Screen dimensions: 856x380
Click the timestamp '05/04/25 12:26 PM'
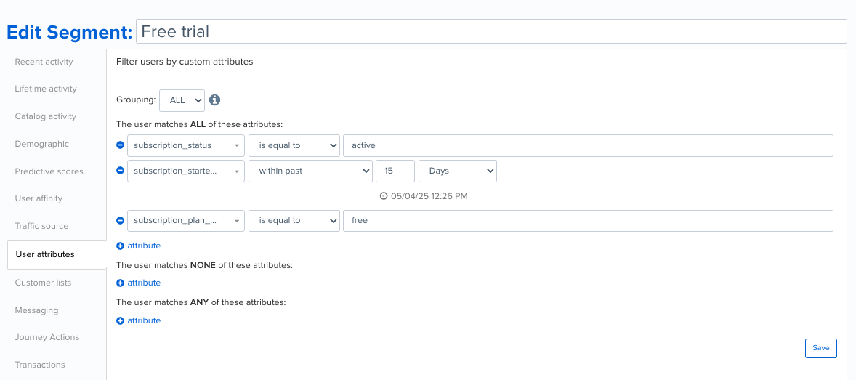click(429, 195)
